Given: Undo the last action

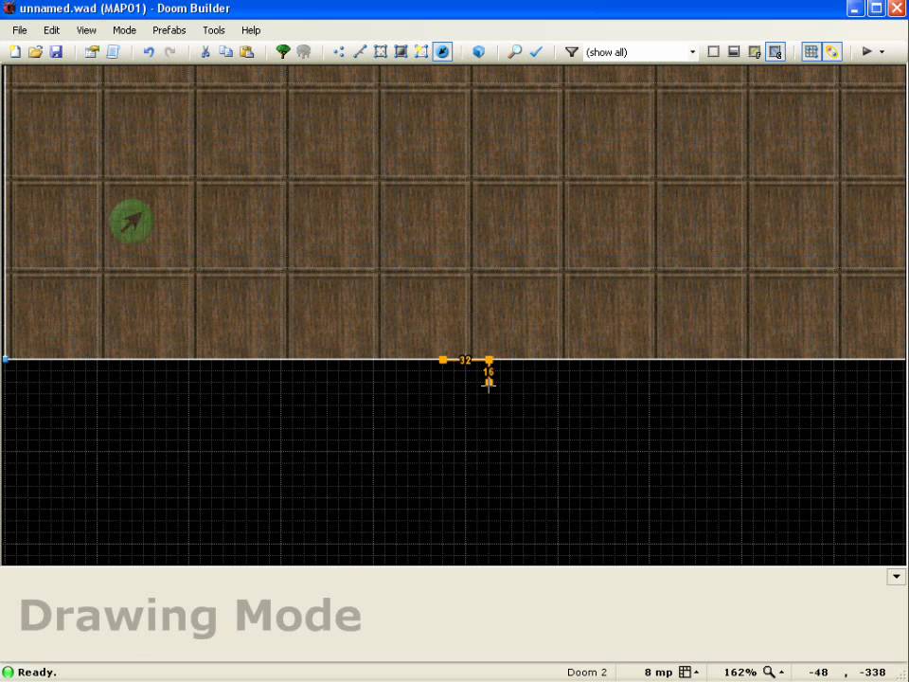Looking at the screenshot, I should coord(149,51).
